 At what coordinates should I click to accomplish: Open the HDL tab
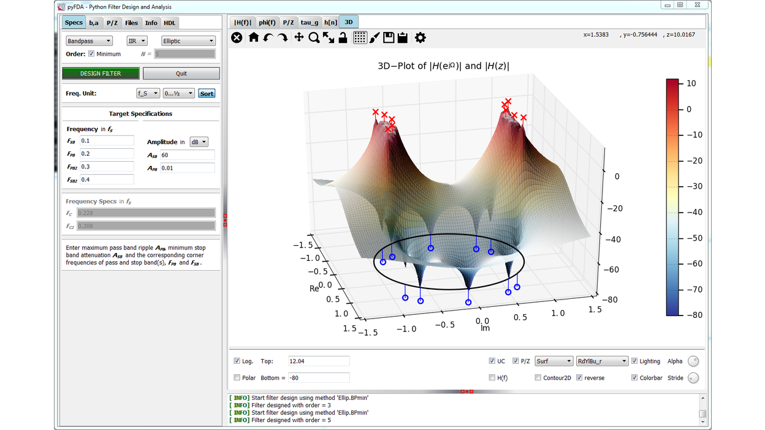click(169, 23)
